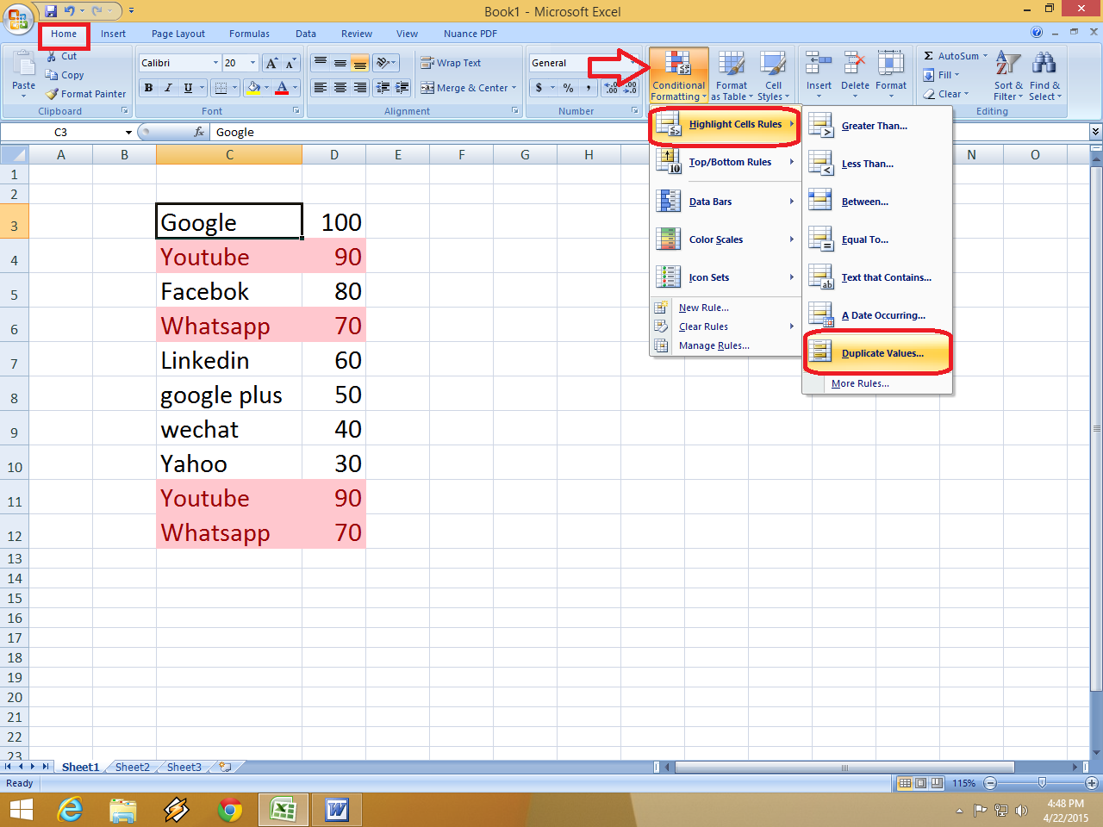Screen dimensions: 1103x827
Task: Select cell C5 containing Facebok
Action: pos(229,291)
